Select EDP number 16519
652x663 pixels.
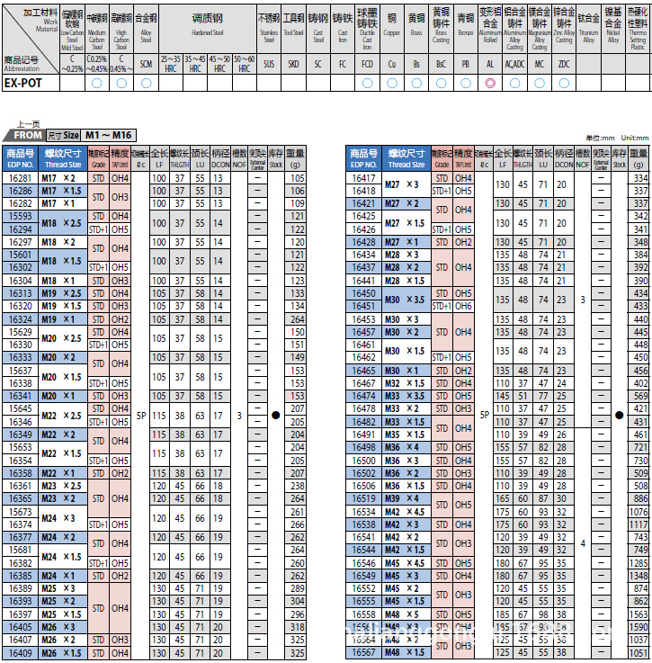click(x=363, y=498)
